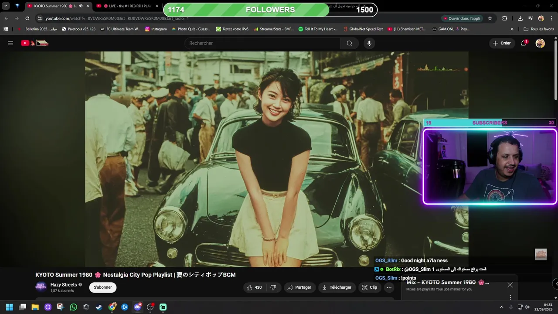The height and width of the screenshot is (314, 558).
Task: Open Chrome profile avatar in toolbar
Action: pos(541,18)
